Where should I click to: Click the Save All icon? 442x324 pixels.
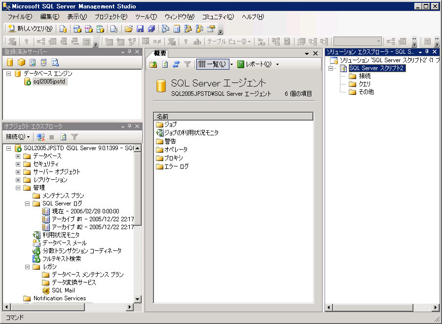151,29
